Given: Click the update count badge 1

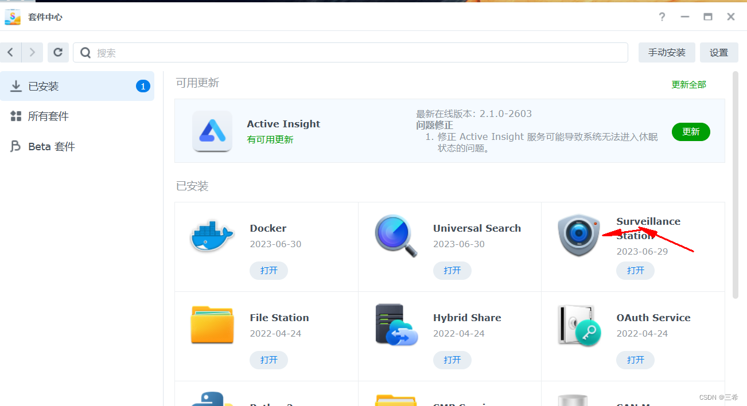Looking at the screenshot, I should click(x=143, y=86).
